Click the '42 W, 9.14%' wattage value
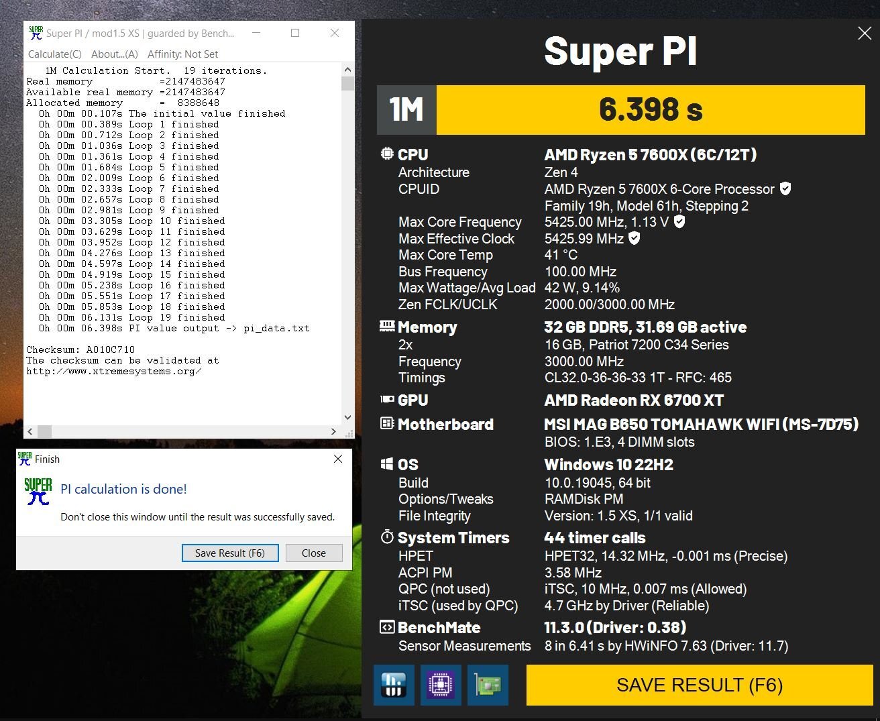The width and height of the screenshot is (880, 721). tap(582, 288)
